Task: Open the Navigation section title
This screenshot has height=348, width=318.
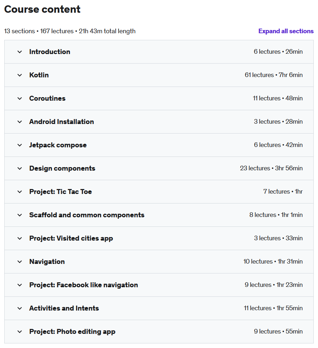Action: (x=47, y=261)
